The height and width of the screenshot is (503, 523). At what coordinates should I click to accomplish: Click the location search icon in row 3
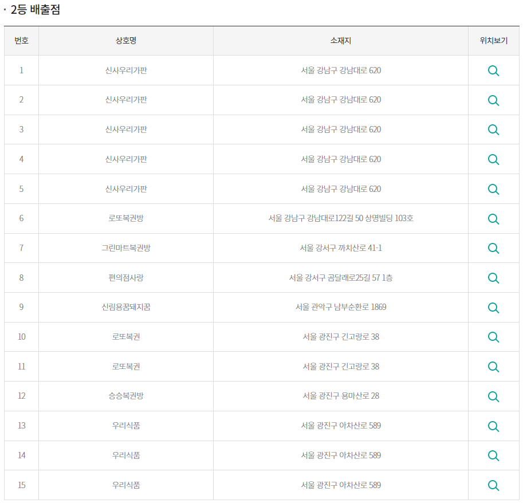pos(493,129)
